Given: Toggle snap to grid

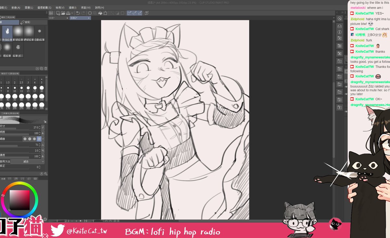Looking at the screenshot, I should pyautogui.click(x=140, y=13).
